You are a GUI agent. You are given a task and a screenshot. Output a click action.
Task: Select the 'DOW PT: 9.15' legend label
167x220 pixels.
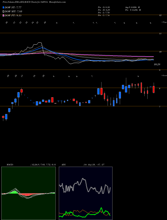click(13, 15)
